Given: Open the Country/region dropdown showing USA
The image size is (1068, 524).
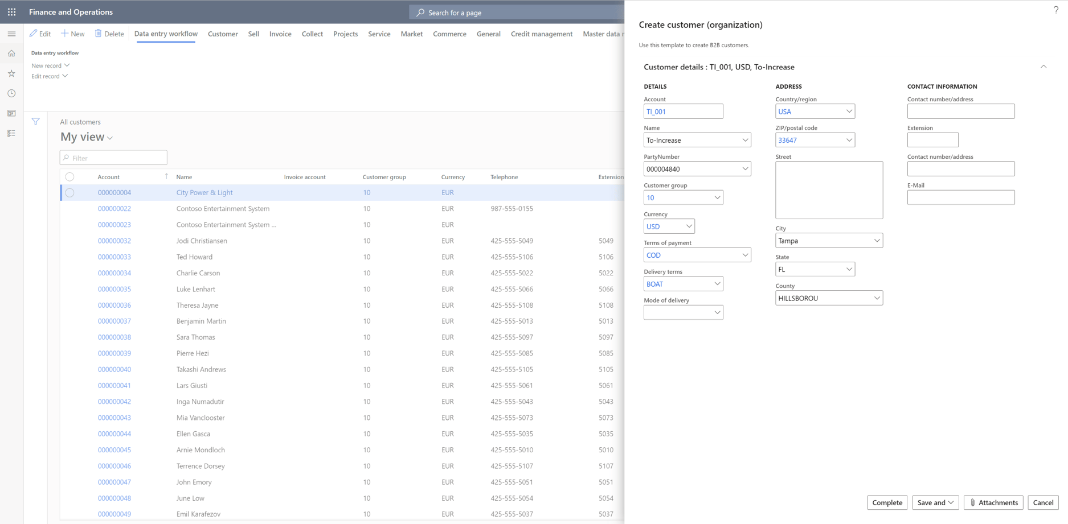Looking at the screenshot, I should (x=849, y=111).
